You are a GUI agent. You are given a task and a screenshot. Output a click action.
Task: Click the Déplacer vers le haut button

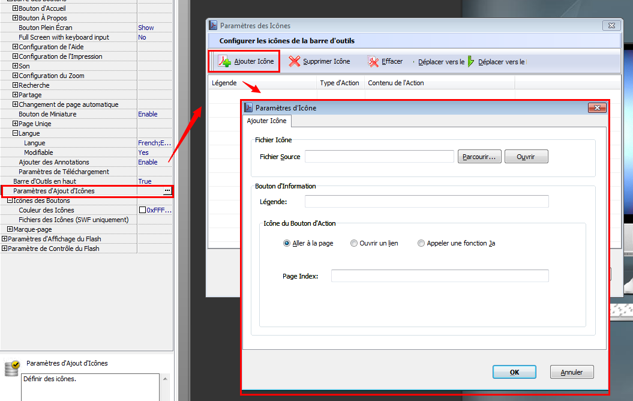tap(440, 61)
